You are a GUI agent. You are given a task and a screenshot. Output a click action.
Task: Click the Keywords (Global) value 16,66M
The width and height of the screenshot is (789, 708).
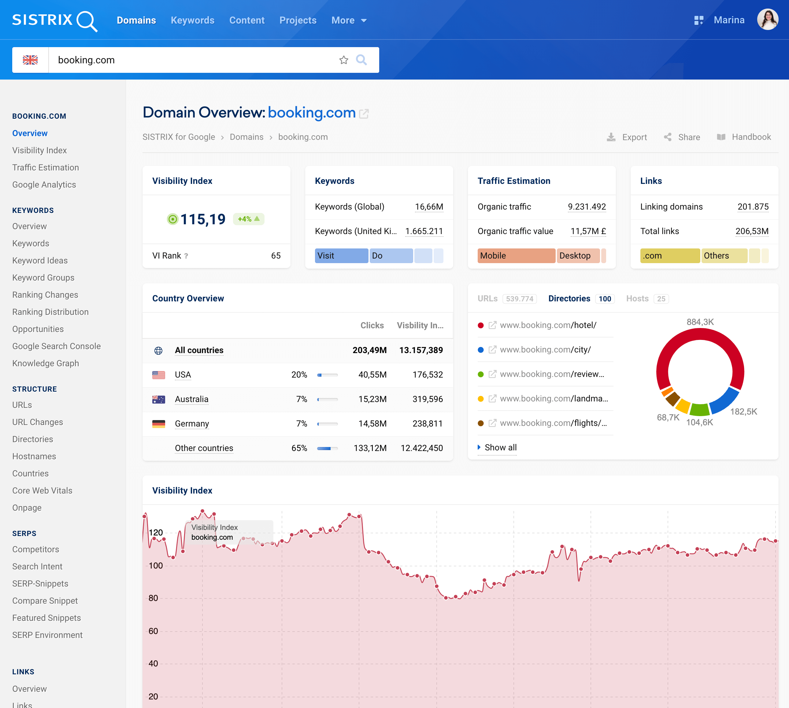coord(429,207)
